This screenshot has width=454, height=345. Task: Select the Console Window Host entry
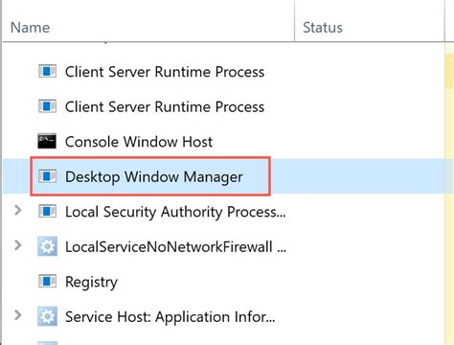coord(139,142)
